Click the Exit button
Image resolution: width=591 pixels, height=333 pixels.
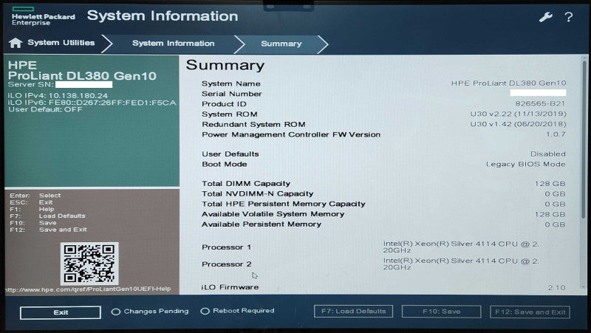[x=61, y=312]
